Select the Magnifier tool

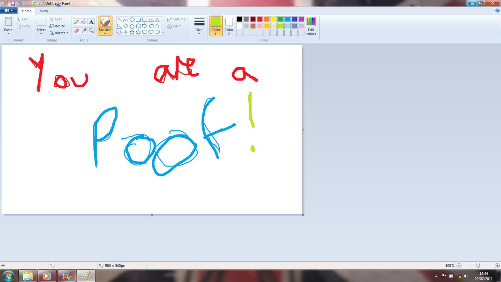(91, 31)
